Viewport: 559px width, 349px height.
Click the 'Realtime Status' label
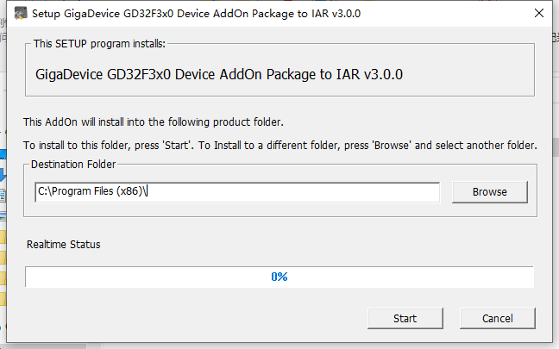63,245
